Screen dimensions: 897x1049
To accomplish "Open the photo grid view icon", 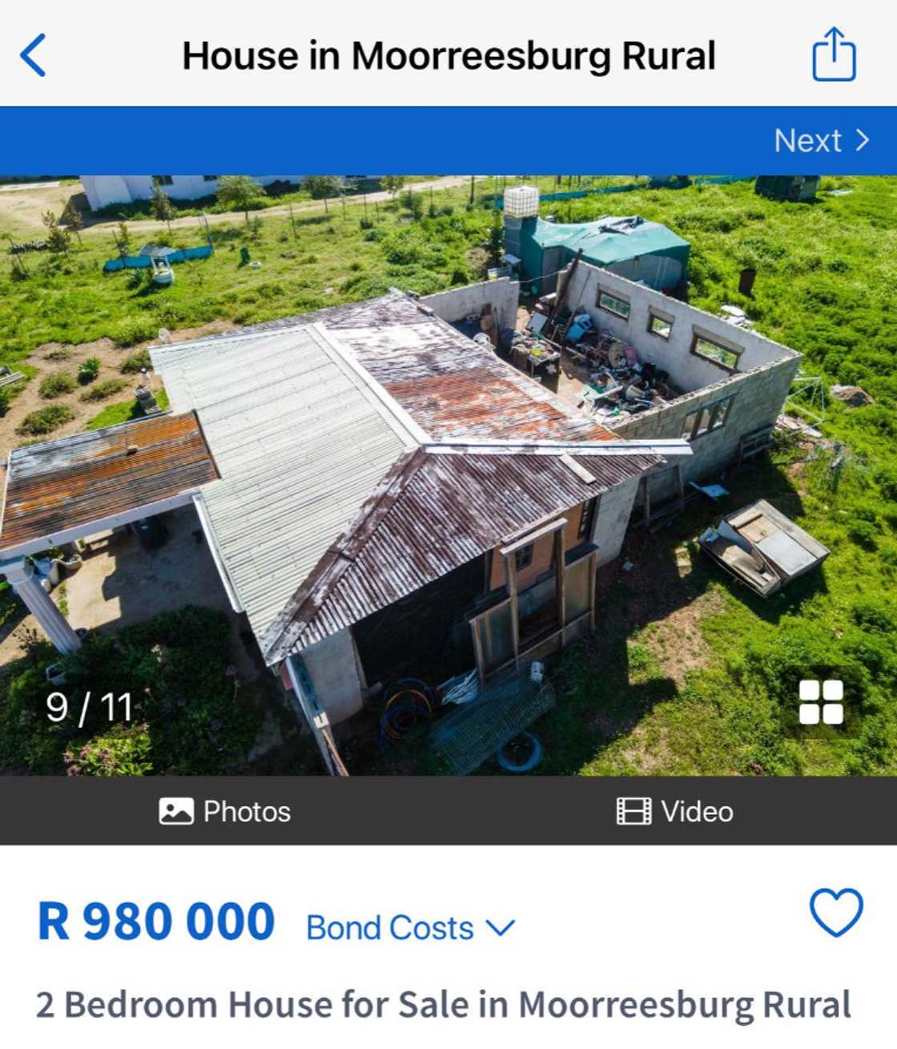I will [x=821, y=702].
